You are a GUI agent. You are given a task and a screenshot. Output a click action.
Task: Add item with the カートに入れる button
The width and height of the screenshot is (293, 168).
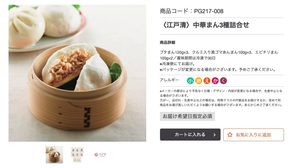point(190,135)
